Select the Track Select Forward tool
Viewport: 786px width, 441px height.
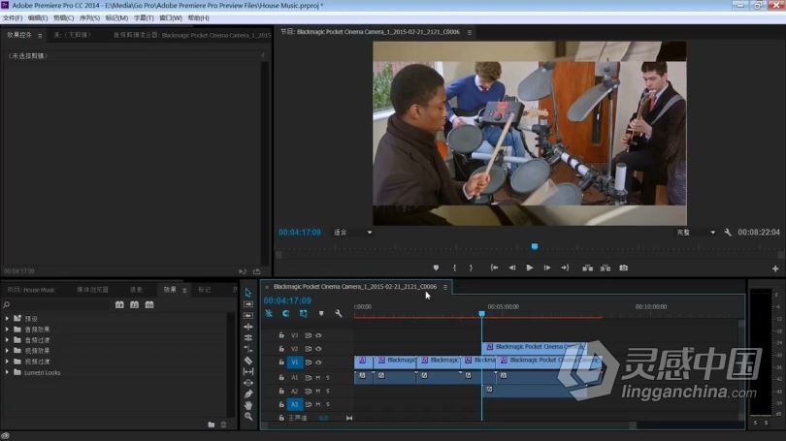click(x=248, y=304)
